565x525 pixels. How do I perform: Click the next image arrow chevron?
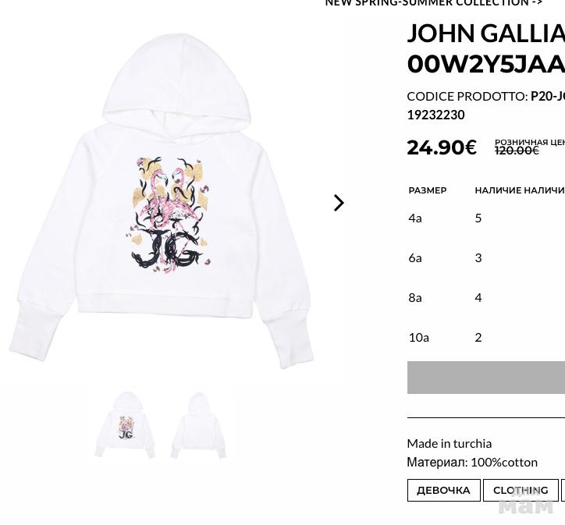339,203
